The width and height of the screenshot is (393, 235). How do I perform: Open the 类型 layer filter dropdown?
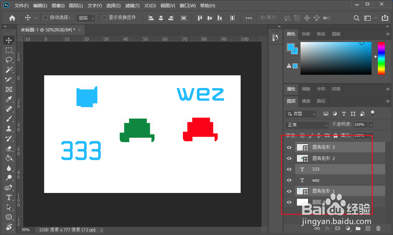[x=301, y=114]
